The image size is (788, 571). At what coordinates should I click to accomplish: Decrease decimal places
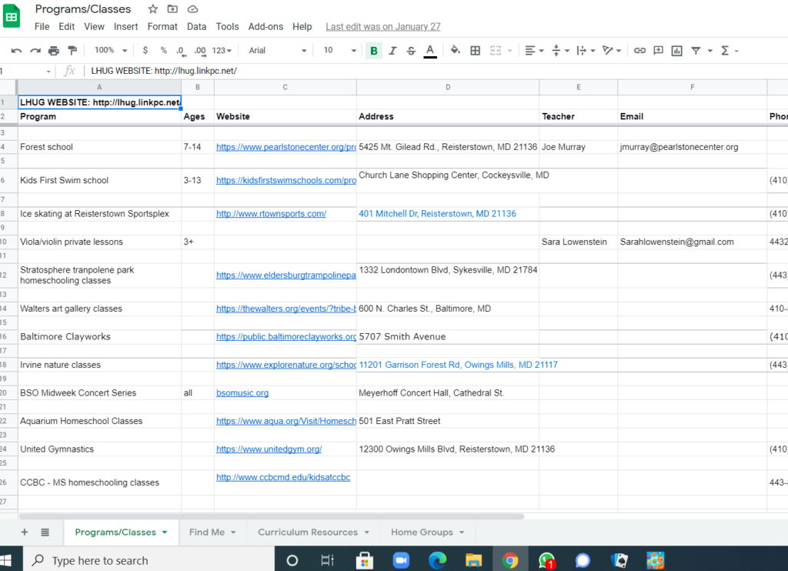pyautogui.click(x=181, y=50)
